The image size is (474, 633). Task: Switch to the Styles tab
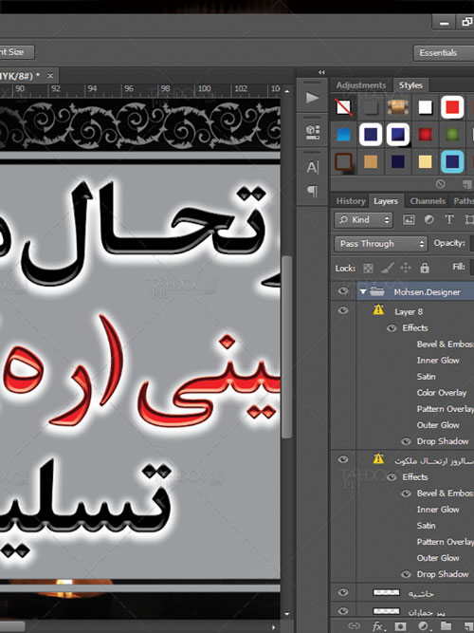(x=410, y=85)
